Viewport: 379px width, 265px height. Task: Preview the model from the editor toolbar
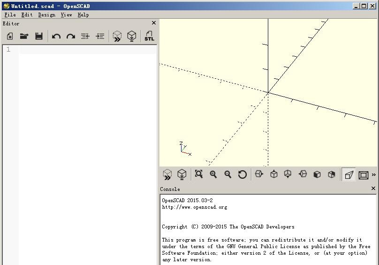[117, 36]
